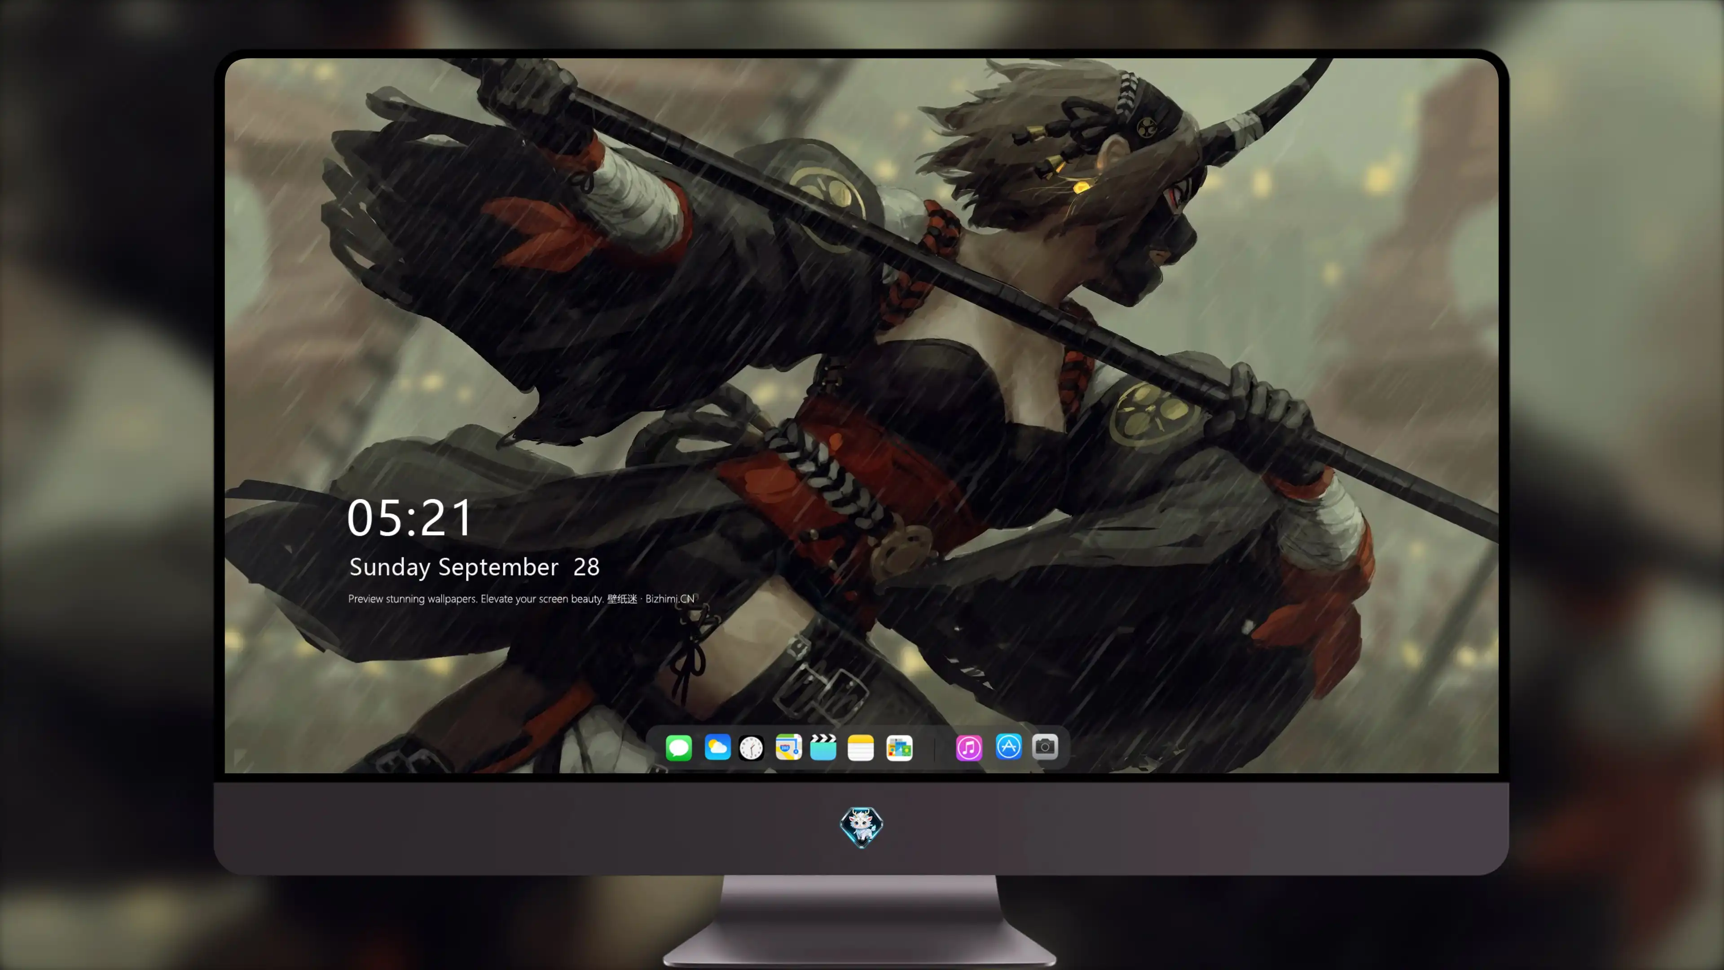Open the Pages/photo collage app icon
The height and width of the screenshot is (970, 1724).
click(x=899, y=748)
